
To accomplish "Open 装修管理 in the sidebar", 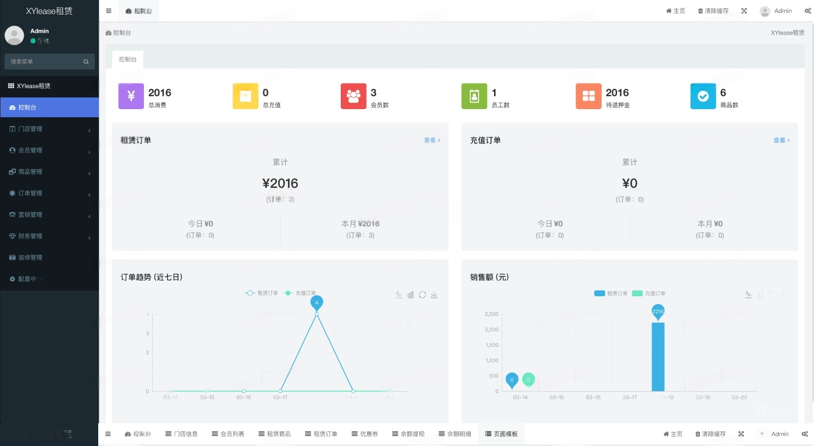I will pos(50,257).
